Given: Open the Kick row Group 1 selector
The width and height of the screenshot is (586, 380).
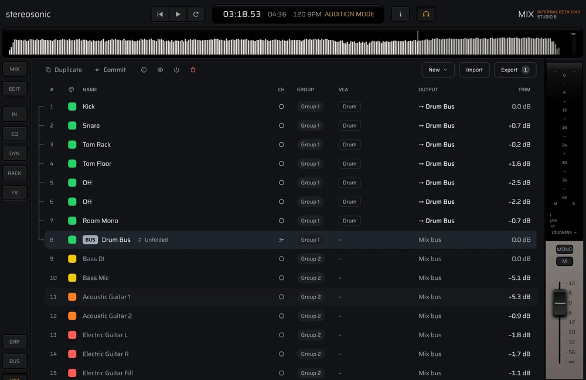Looking at the screenshot, I should click(310, 107).
